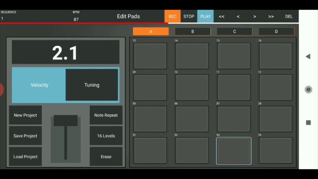Screen dimensions: 318x179
Task: Create a New Project
Action: (25, 115)
